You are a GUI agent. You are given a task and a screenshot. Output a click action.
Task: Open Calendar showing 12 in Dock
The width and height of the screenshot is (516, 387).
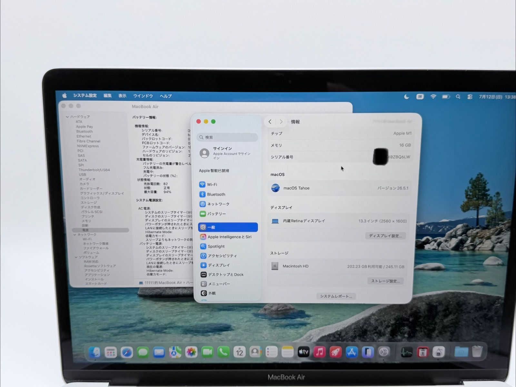[x=239, y=352]
